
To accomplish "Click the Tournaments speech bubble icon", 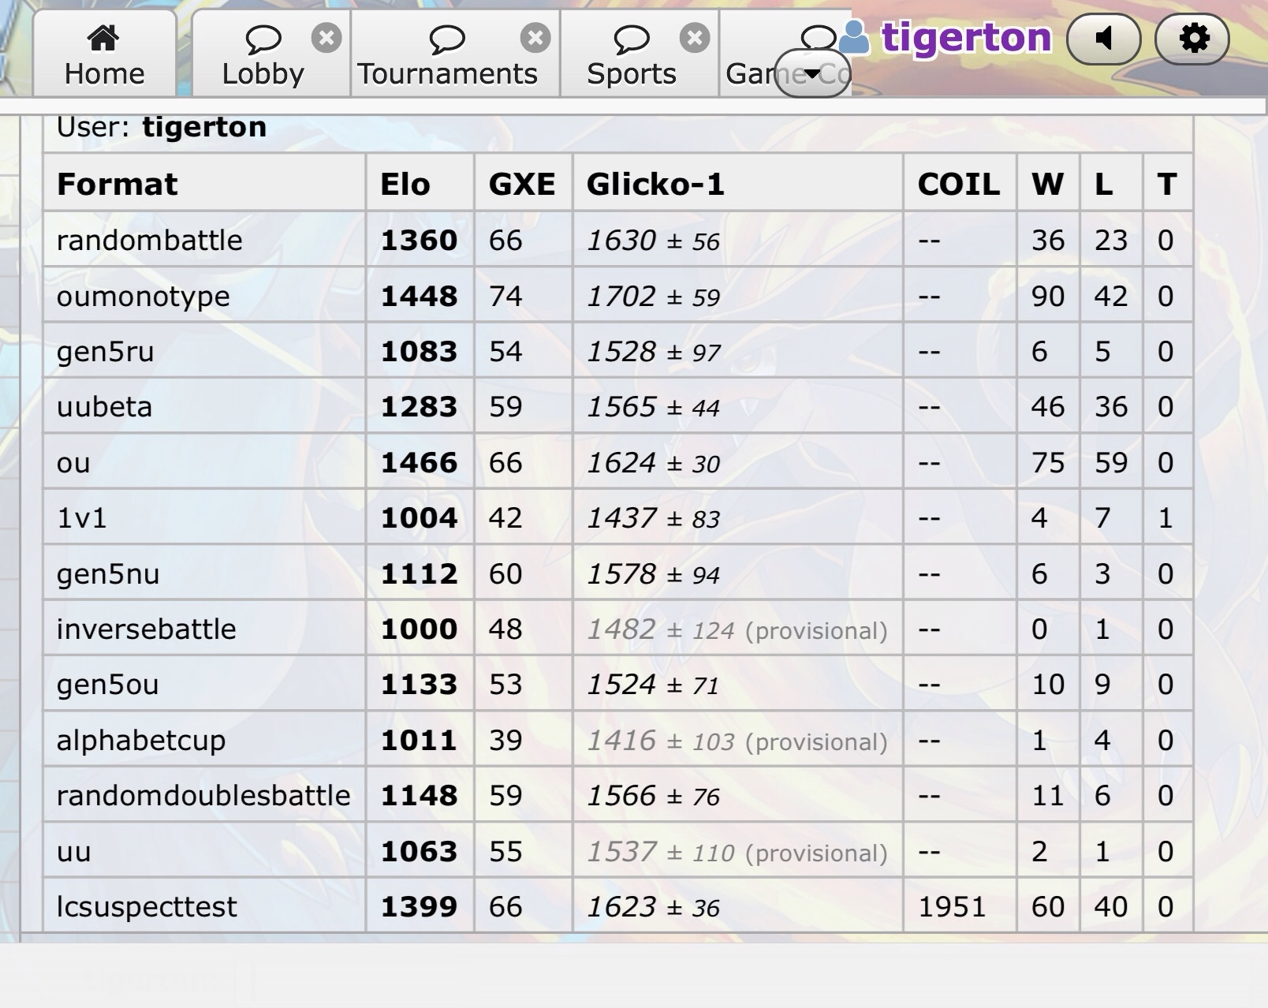I will click(446, 39).
